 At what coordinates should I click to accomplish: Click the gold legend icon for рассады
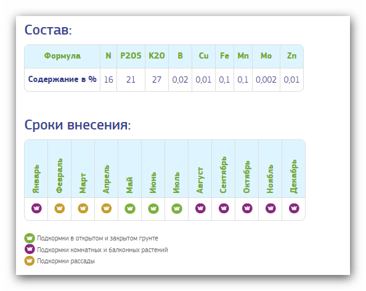pyautogui.click(x=30, y=261)
